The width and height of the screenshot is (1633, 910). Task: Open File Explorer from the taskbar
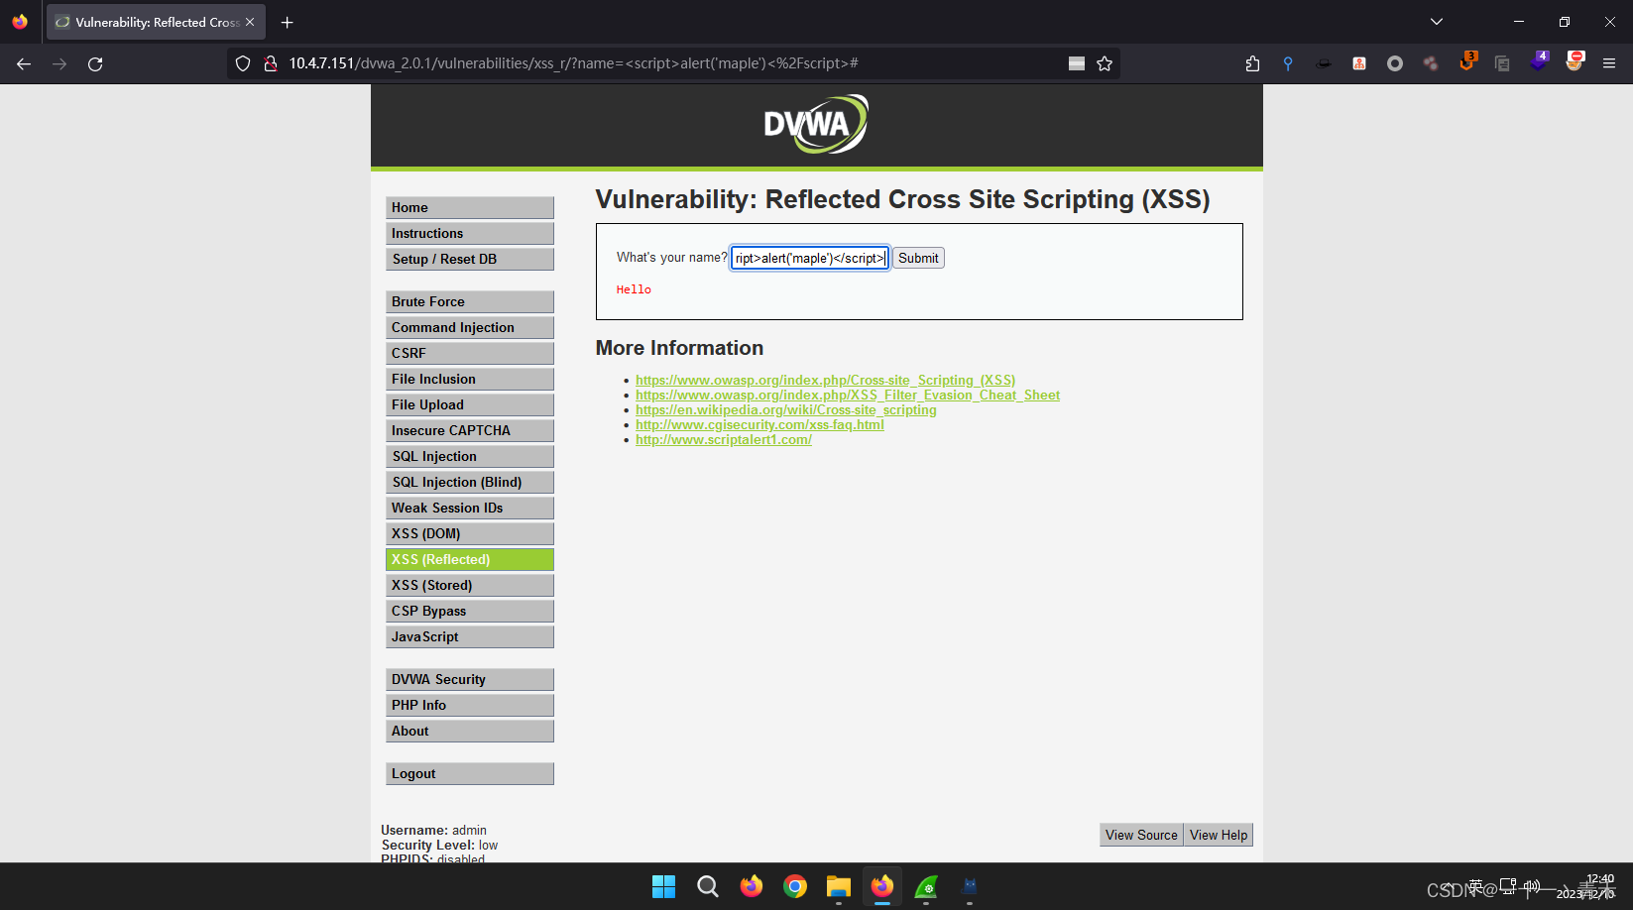pos(839,886)
